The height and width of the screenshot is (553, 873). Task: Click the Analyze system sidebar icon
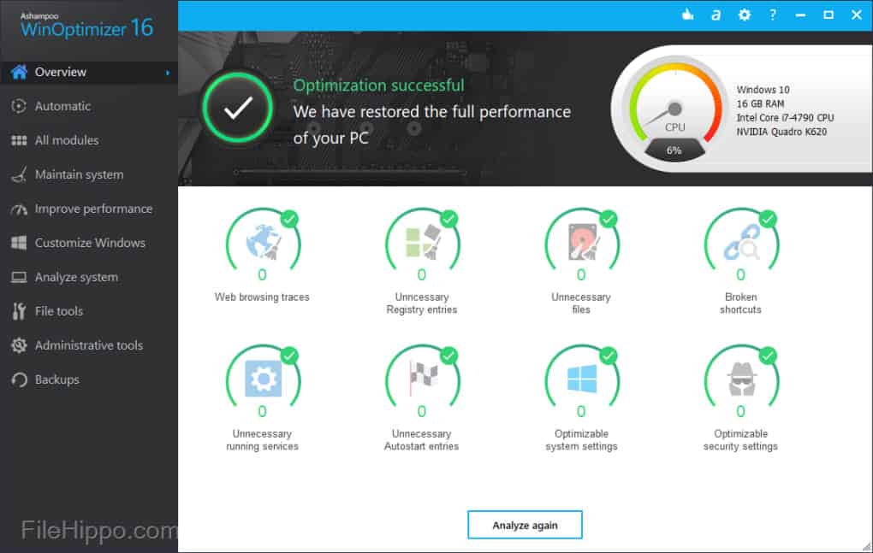coord(19,277)
